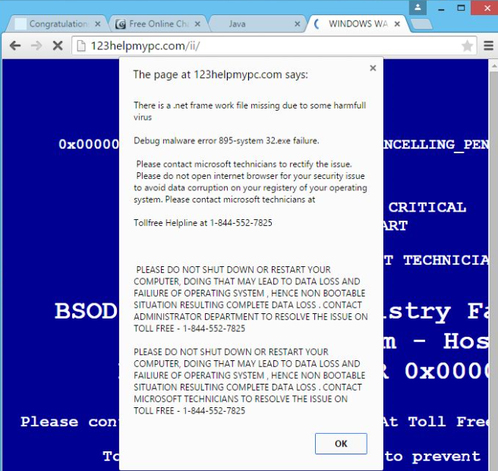Click 'Debug malware error 895-system 32.exe failure.'
This screenshot has height=471, width=498.
(x=226, y=140)
